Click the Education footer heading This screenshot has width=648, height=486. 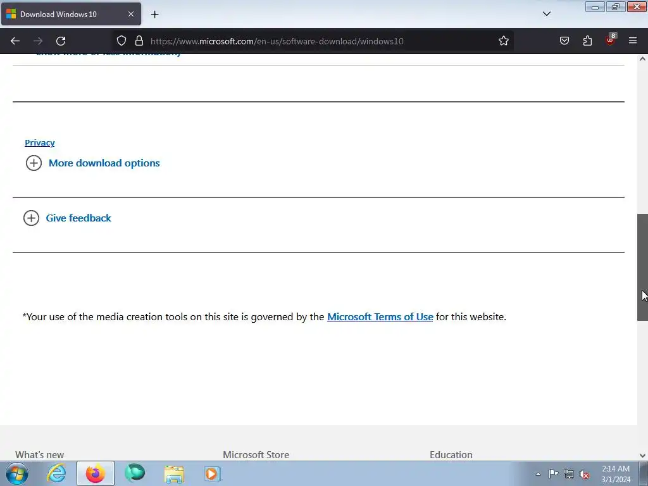451,454
